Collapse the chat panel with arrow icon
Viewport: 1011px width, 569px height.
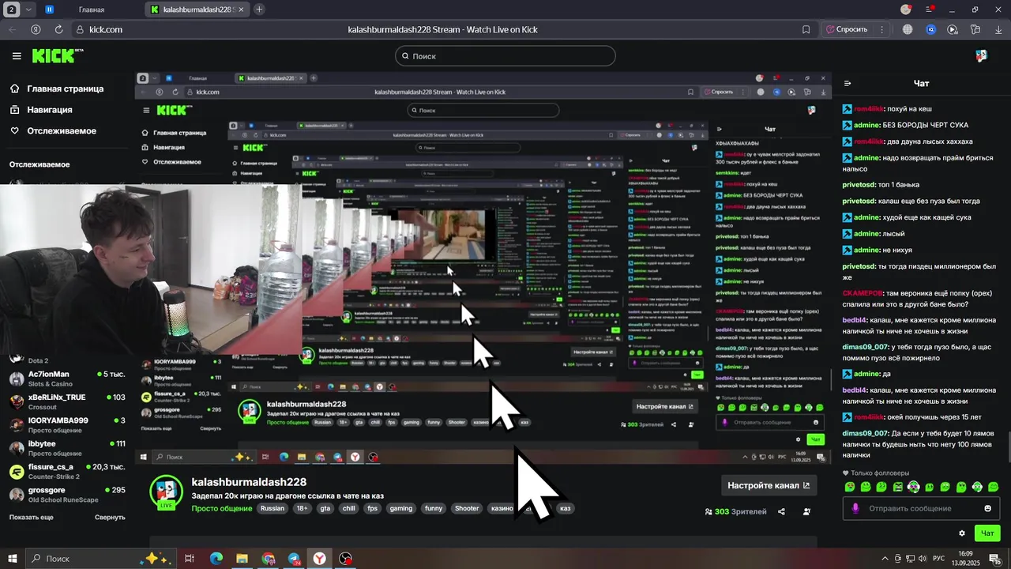coord(848,83)
